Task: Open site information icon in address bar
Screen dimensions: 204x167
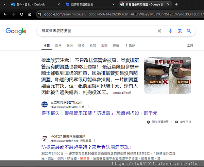Action: [40, 14]
